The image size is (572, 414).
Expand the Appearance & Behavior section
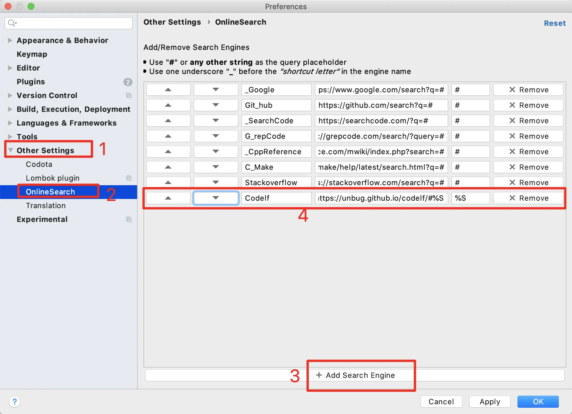click(10, 40)
